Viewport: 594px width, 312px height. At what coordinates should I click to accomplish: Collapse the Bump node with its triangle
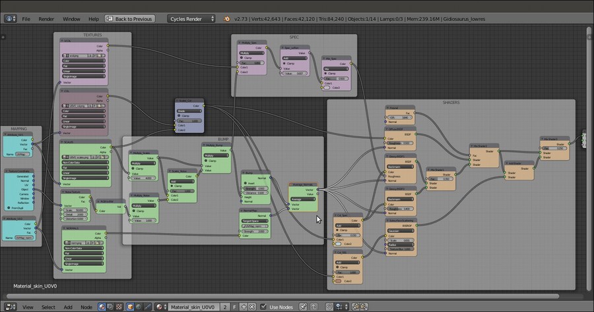click(244, 172)
